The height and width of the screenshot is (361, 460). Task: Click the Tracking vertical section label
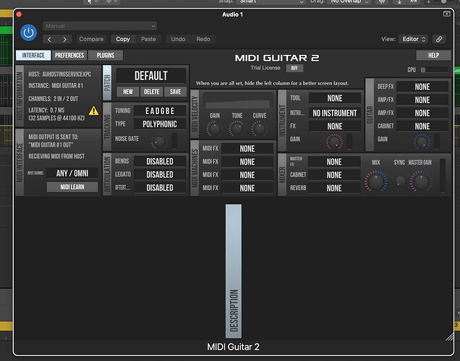point(107,126)
